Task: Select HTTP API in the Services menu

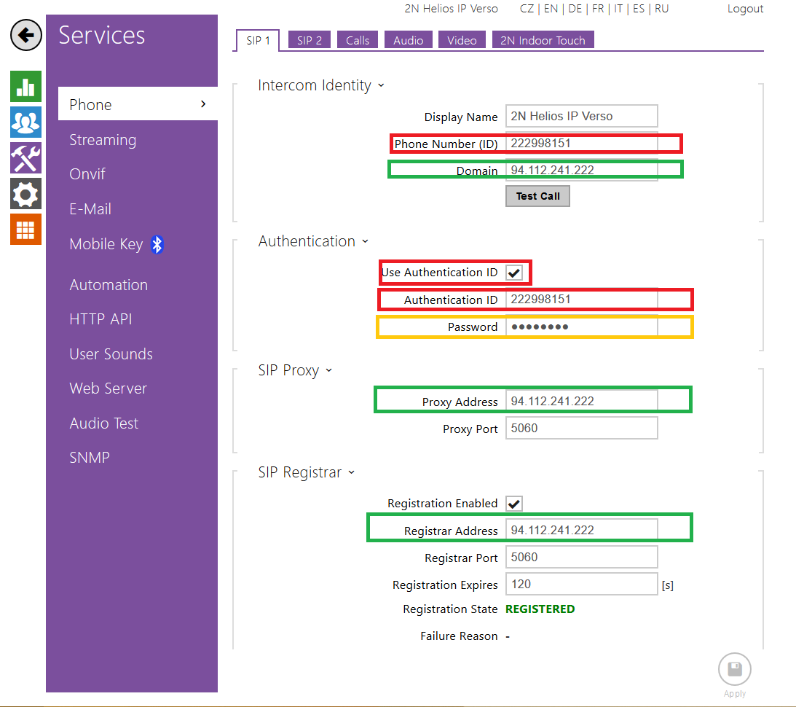Action: click(x=101, y=319)
